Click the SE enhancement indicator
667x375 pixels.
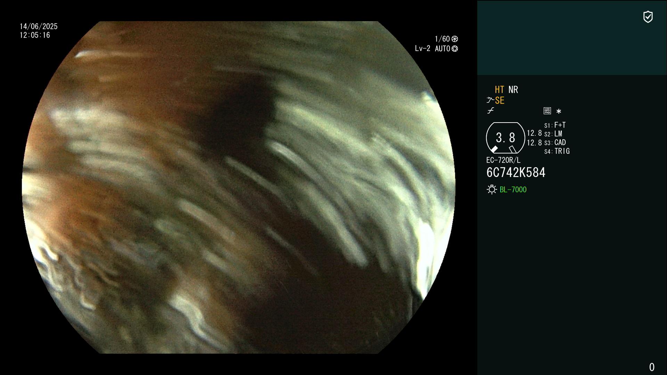[x=500, y=100]
